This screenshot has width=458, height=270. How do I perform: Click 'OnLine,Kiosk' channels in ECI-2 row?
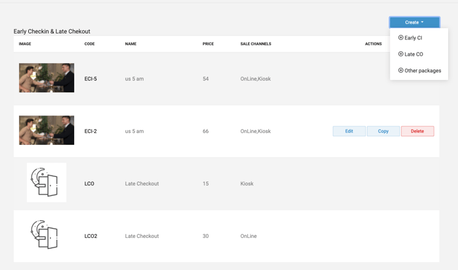(x=256, y=131)
